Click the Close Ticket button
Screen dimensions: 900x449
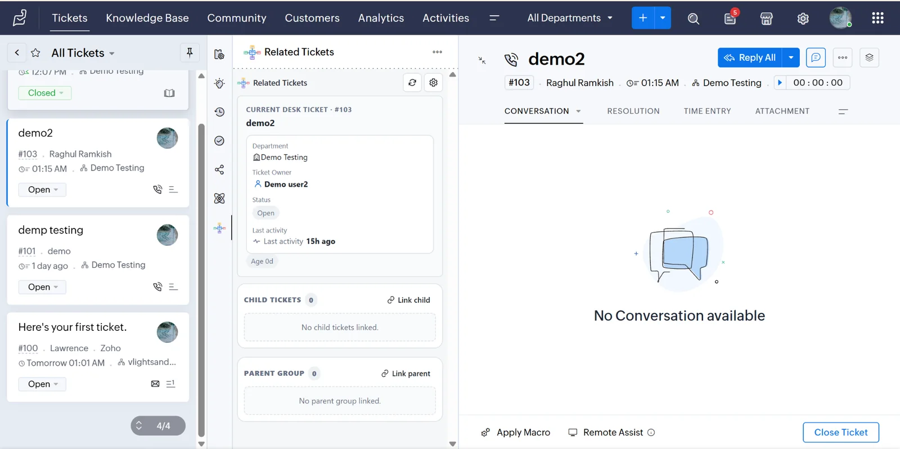pos(841,432)
